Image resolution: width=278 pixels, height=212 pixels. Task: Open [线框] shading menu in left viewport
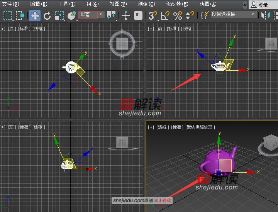(x=39, y=127)
